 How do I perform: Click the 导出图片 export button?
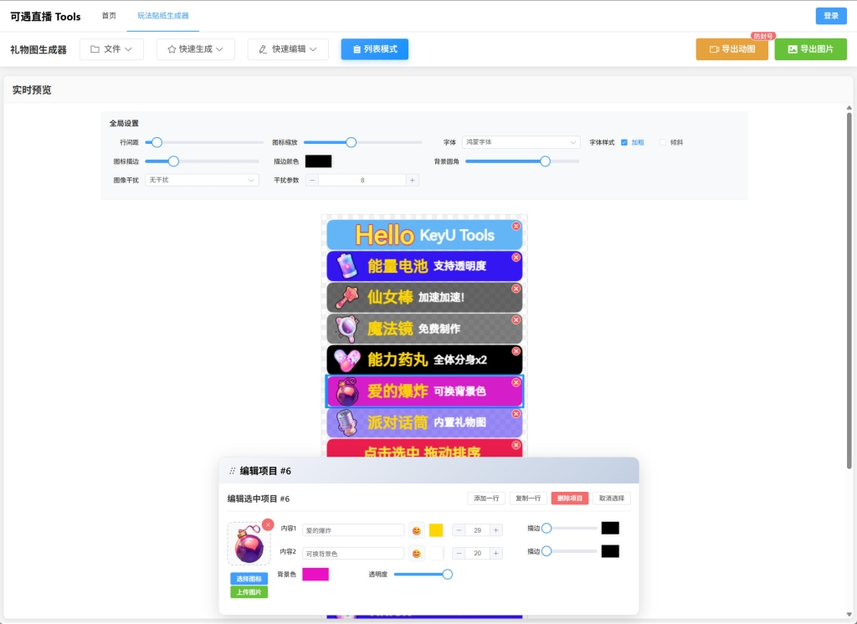coord(810,49)
